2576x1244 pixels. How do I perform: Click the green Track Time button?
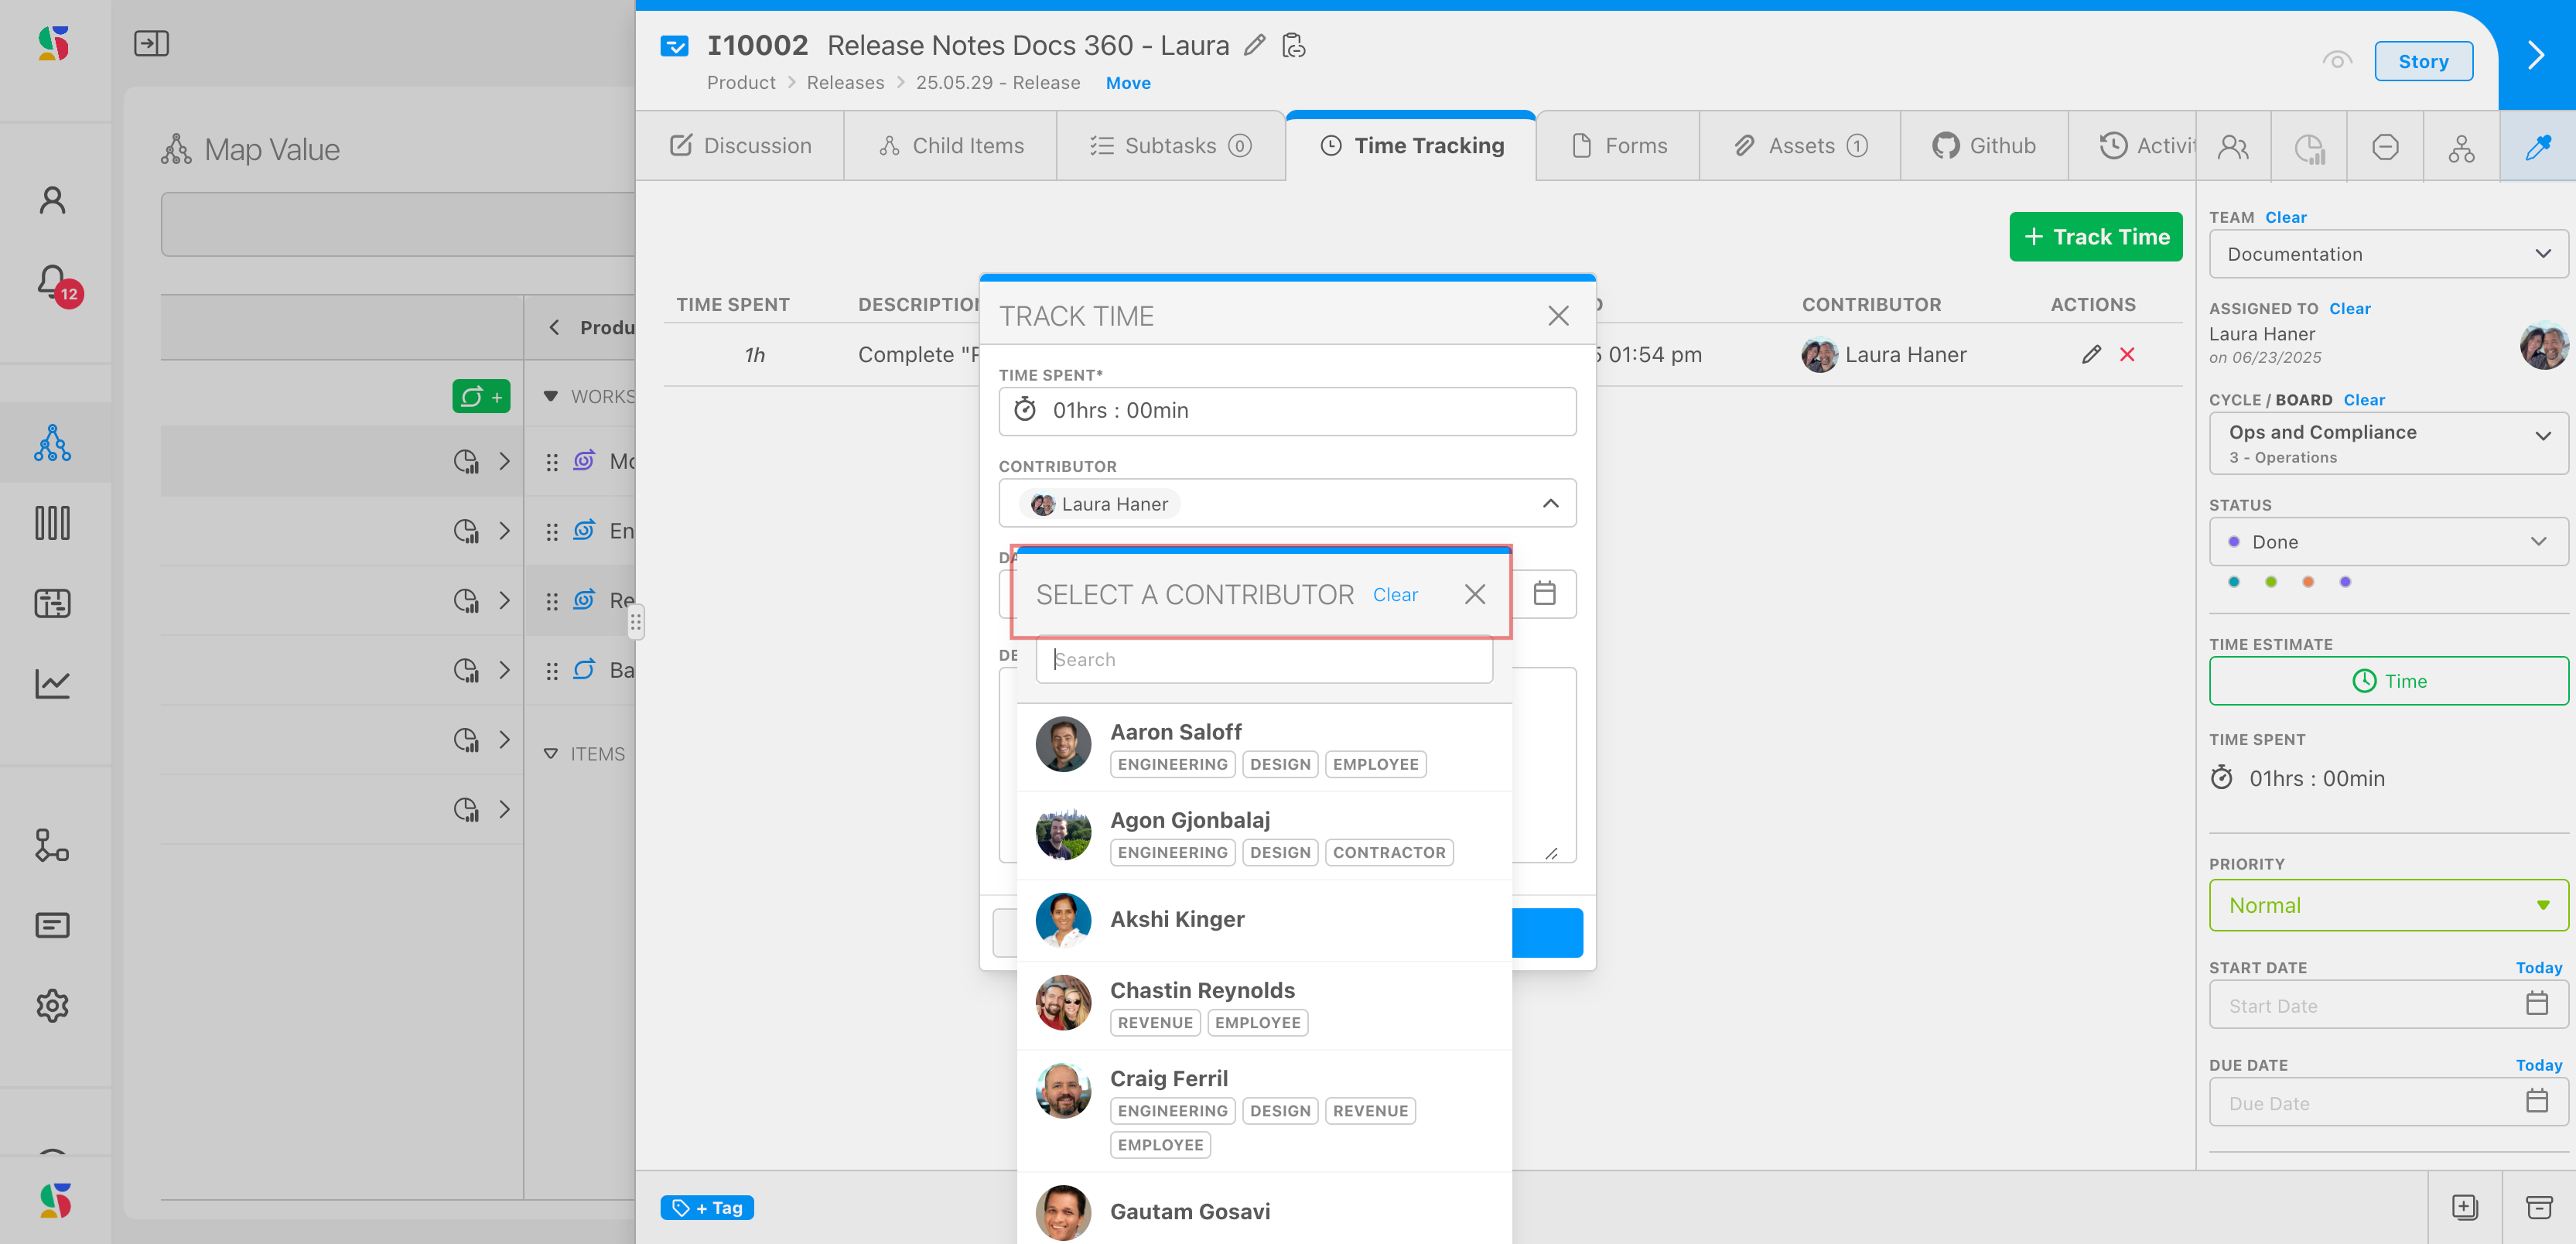[x=2095, y=237]
